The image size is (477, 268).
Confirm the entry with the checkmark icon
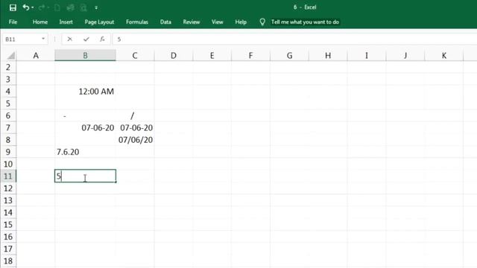(x=86, y=39)
